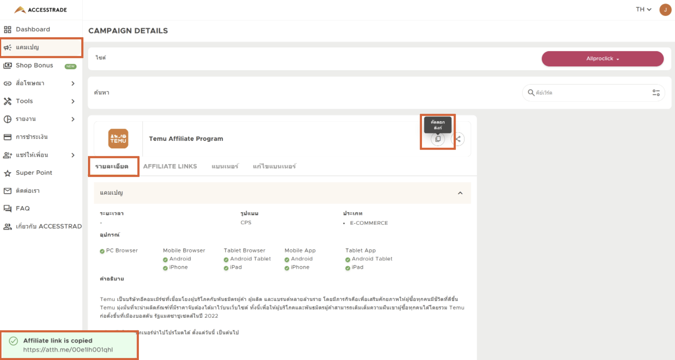The image size is (675, 360).
Task: Collapse the แคมเปญ section chevron
Action: [x=460, y=193]
